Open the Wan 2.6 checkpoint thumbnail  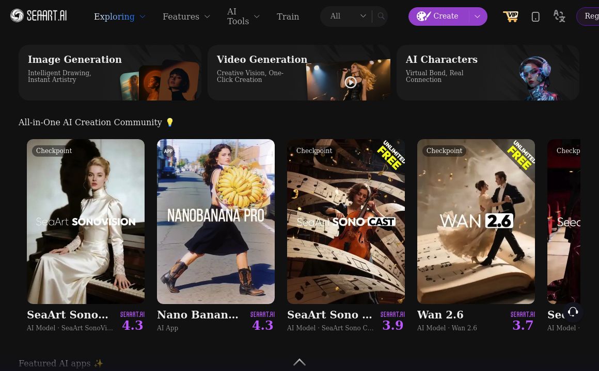[x=476, y=222]
